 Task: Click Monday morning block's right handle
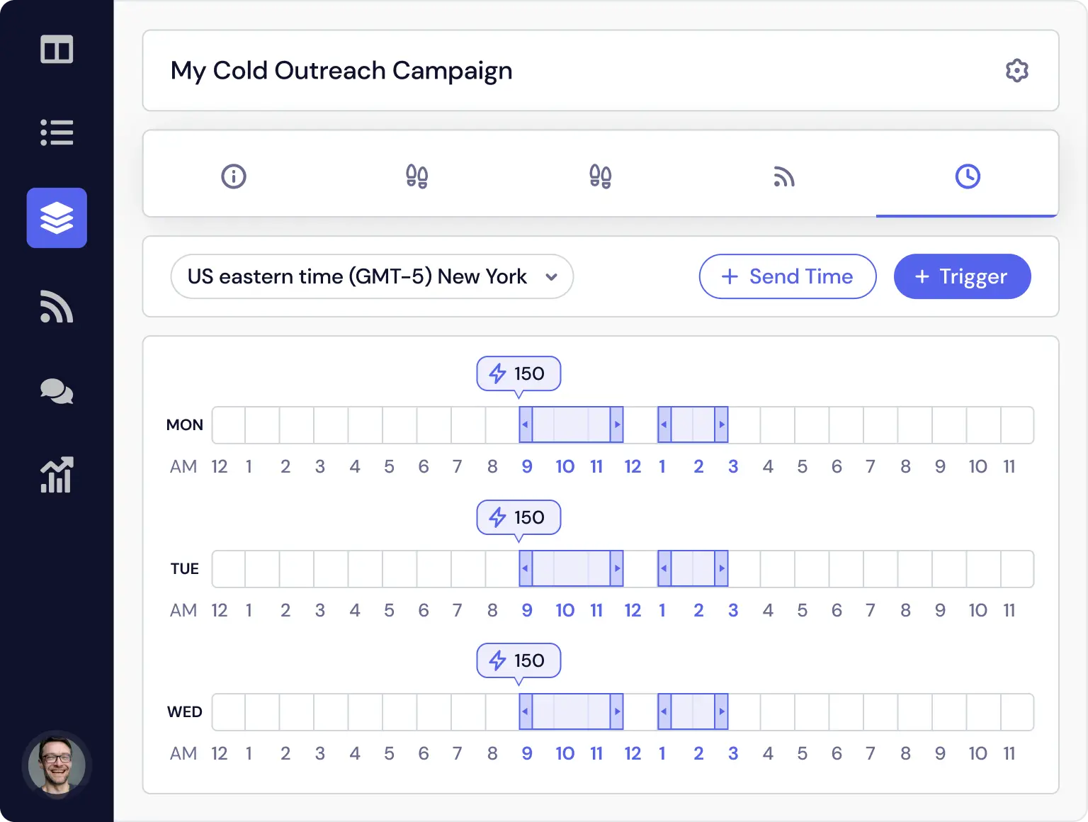point(617,424)
